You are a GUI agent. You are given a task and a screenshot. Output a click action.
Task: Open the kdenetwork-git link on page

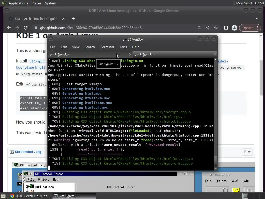31,68
